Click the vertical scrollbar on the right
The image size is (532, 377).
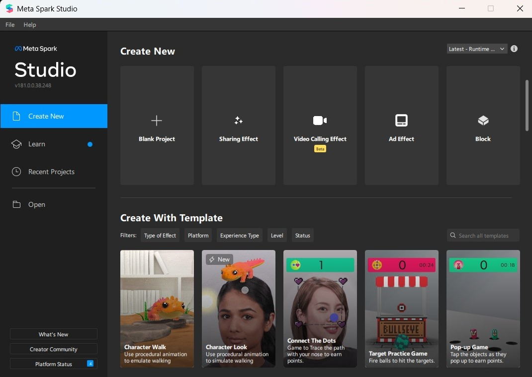coord(527,105)
